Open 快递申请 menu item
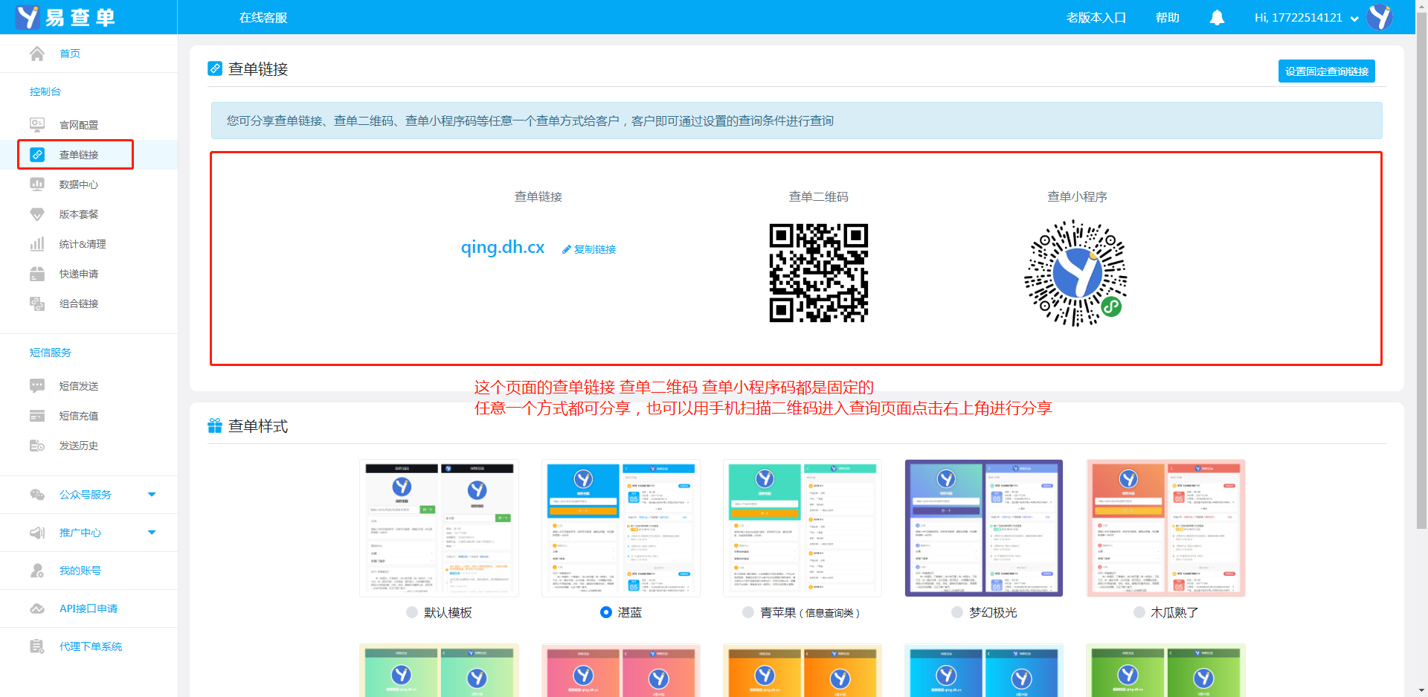1428x697 pixels. (79, 274)
